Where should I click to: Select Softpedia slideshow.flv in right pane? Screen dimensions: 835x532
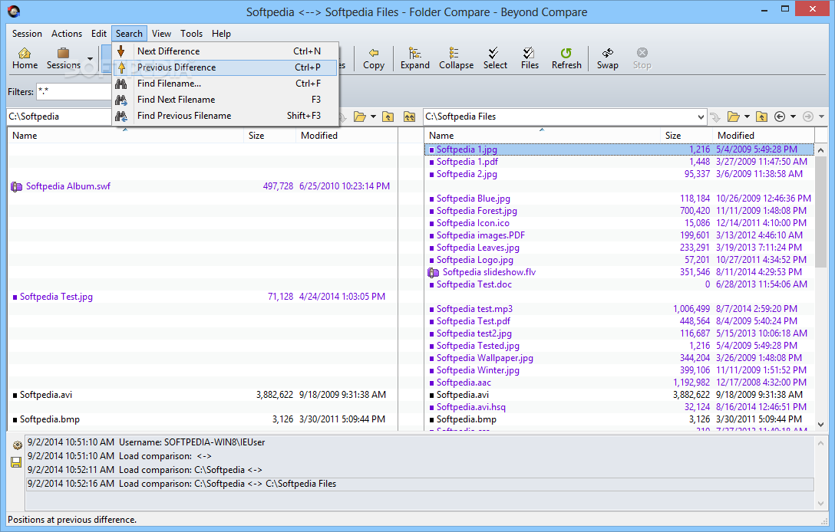tap(619, 272)
